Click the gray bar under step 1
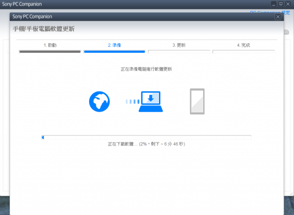 tap(50, 52)
